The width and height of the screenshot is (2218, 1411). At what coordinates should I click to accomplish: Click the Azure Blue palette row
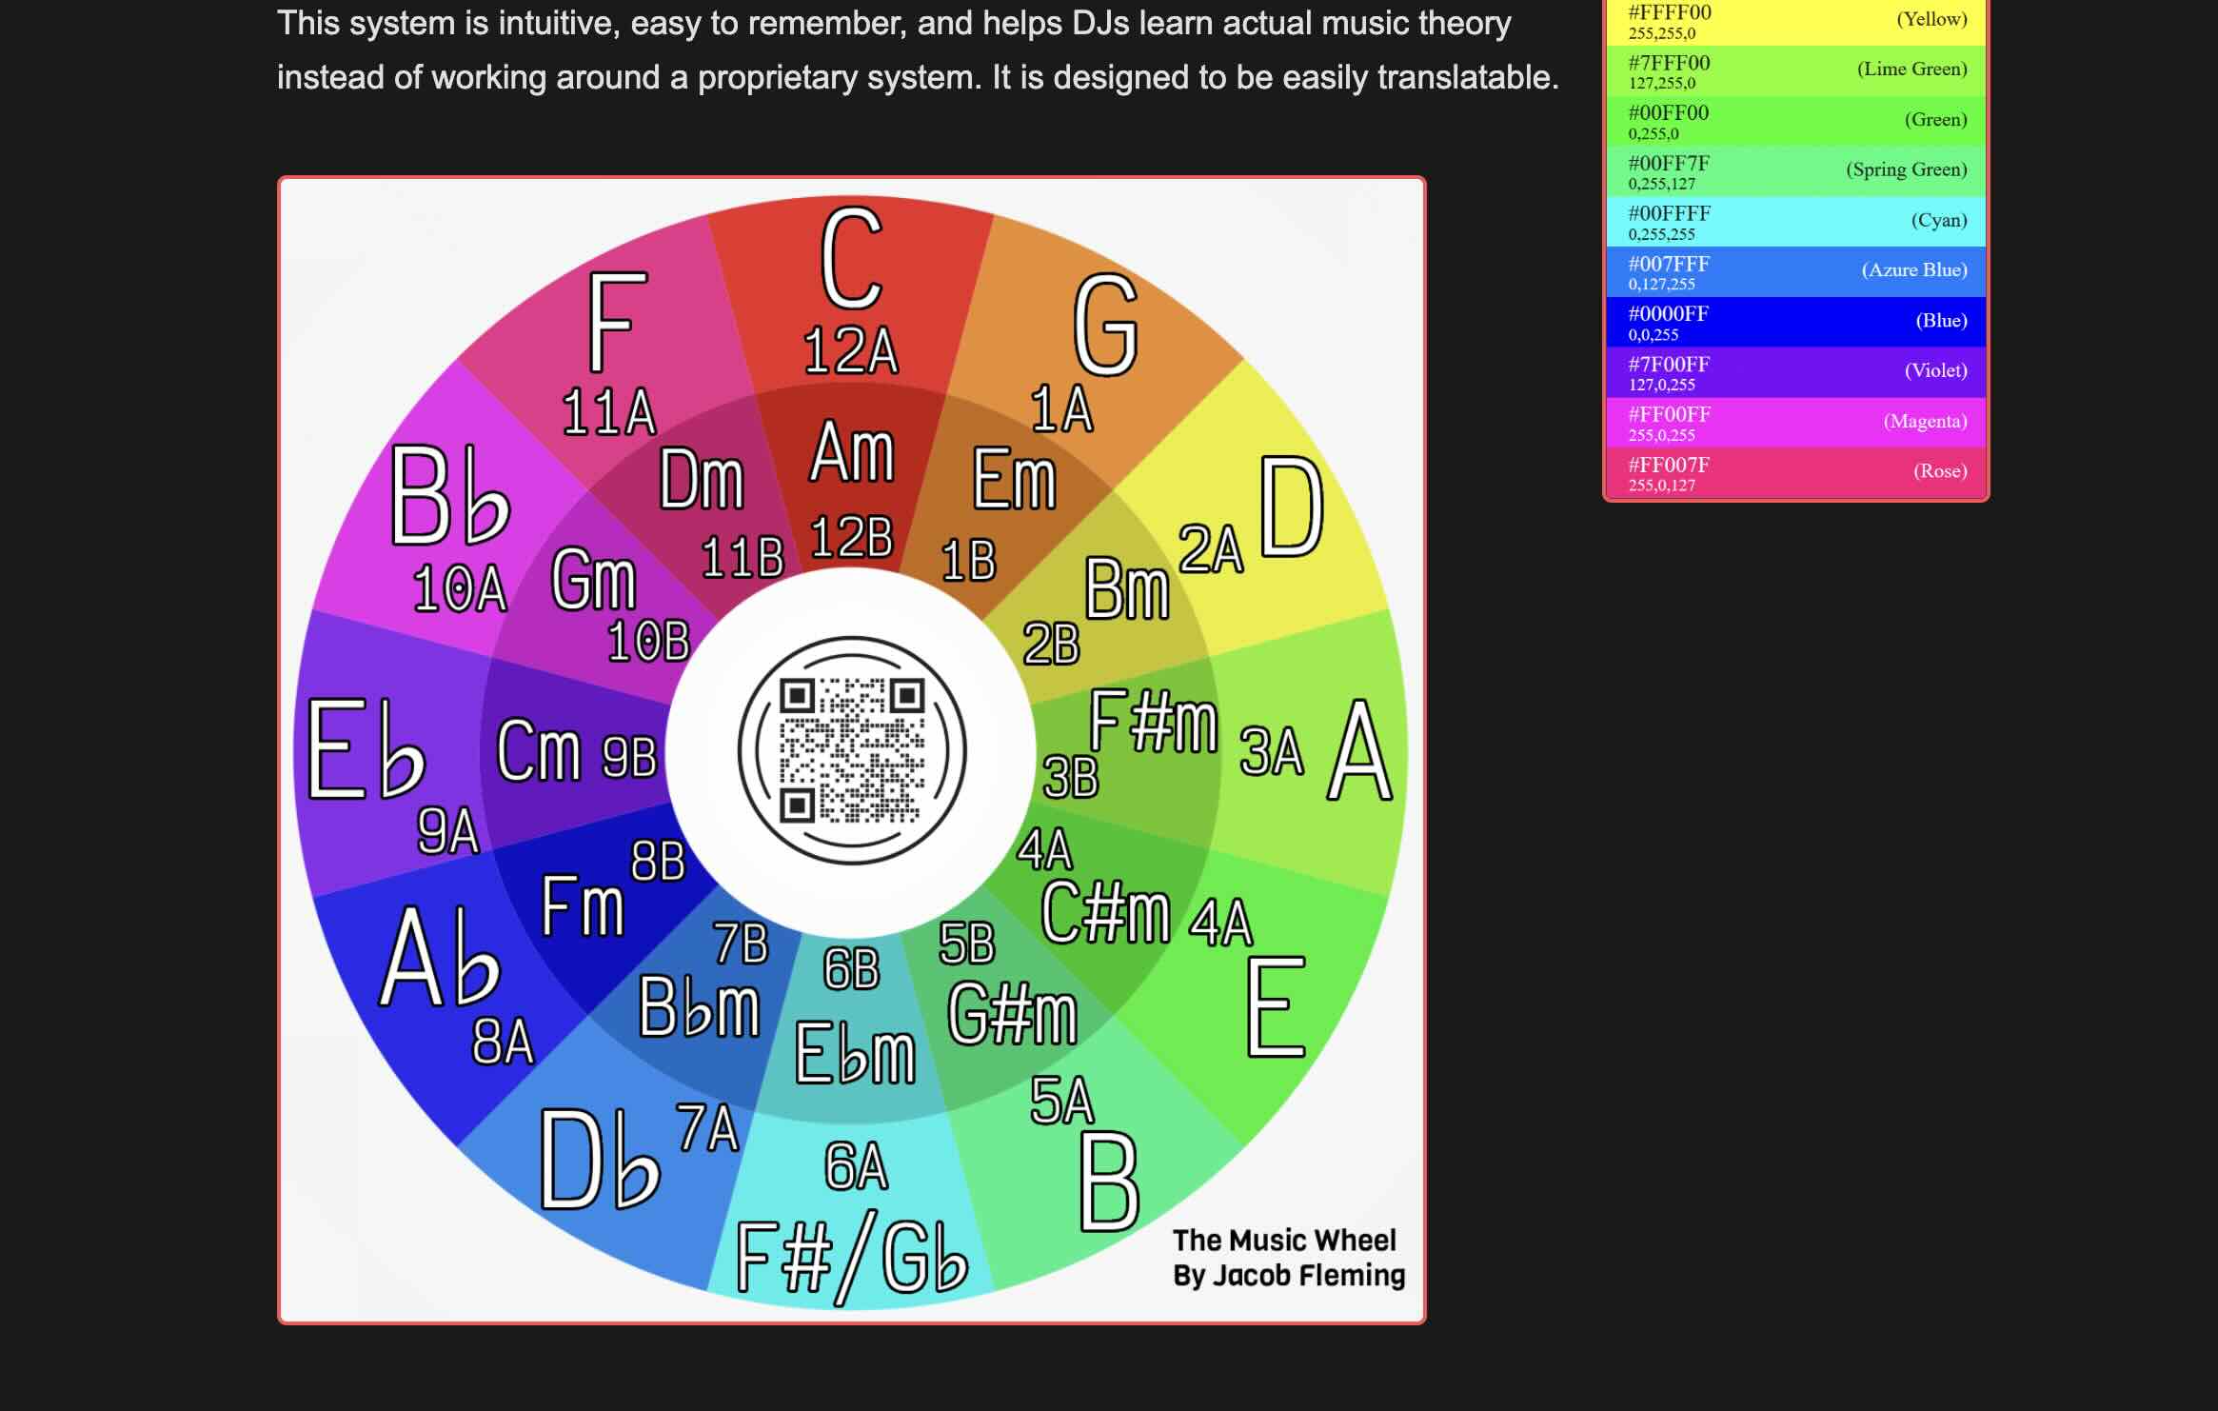[x=1794, y=270]
